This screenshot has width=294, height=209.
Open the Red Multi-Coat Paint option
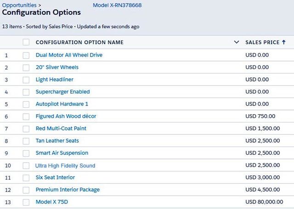(61, 128)
